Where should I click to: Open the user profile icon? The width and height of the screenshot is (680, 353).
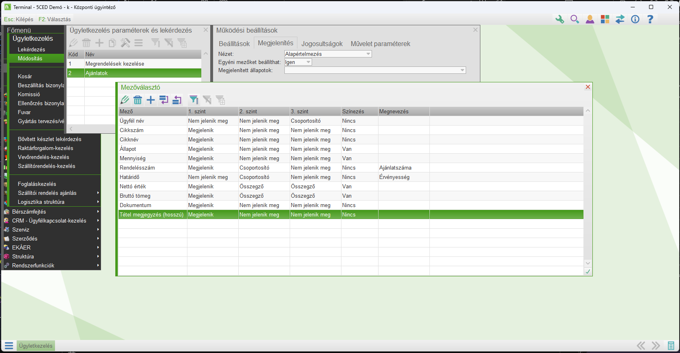590,19
